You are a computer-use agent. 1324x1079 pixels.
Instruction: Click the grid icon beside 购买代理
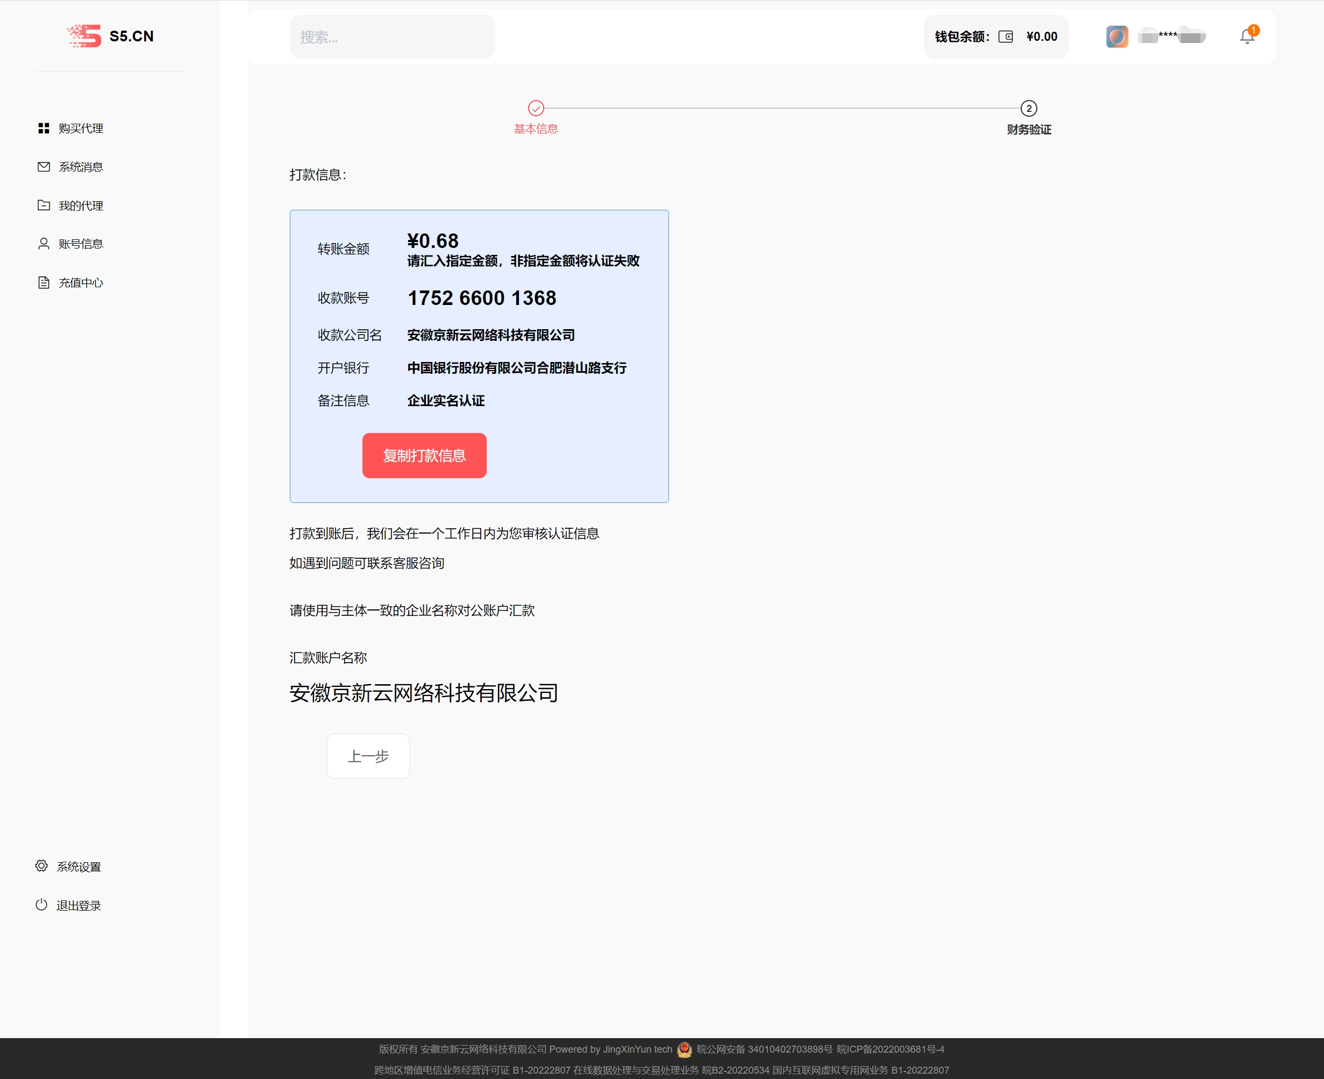pos(44,128)
